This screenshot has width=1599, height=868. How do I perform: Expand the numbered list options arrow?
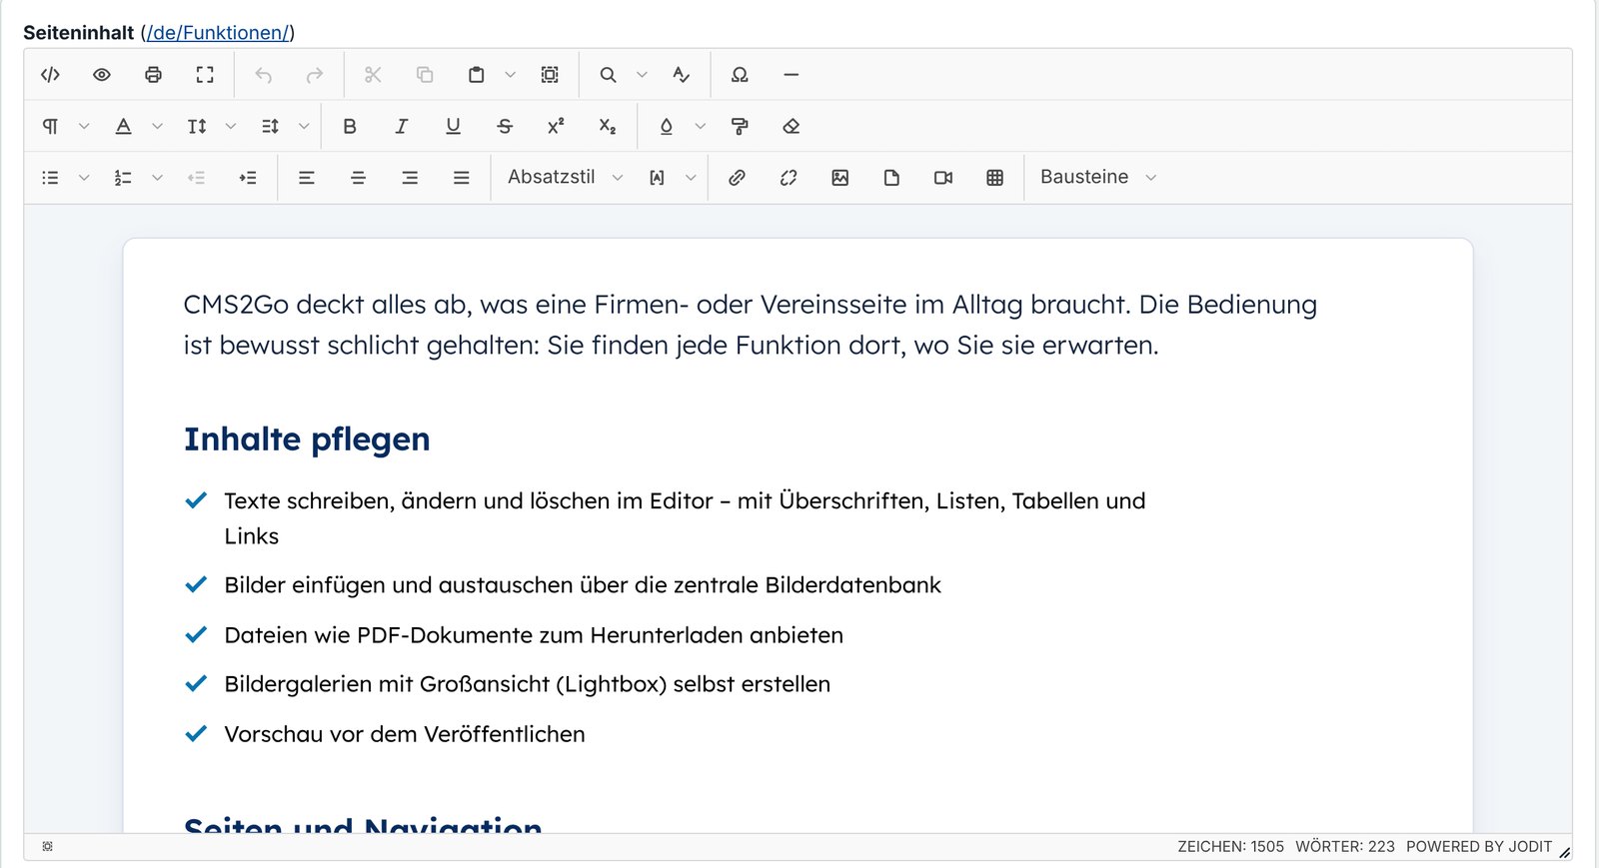point(157,178)
